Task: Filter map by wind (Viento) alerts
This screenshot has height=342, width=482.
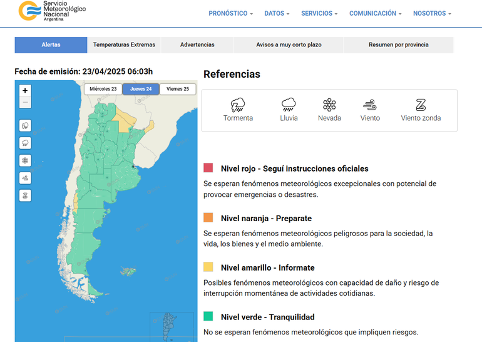Action: 25,178
